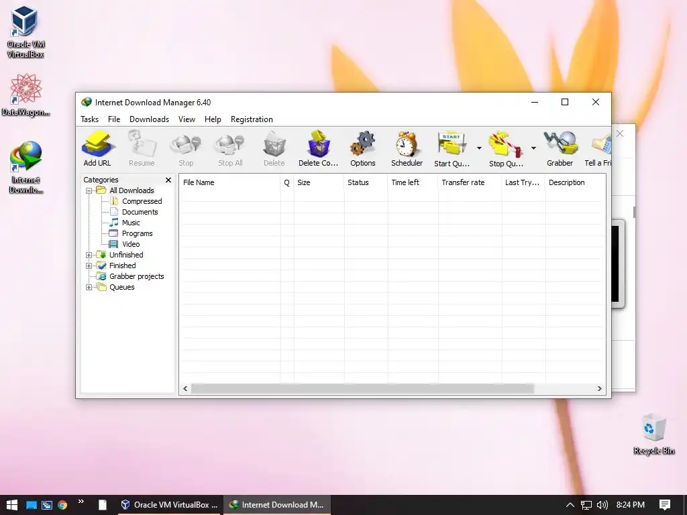Expand the Unfinished tree node
Viewport: 687px width, 515px height.
coord(89,255)
